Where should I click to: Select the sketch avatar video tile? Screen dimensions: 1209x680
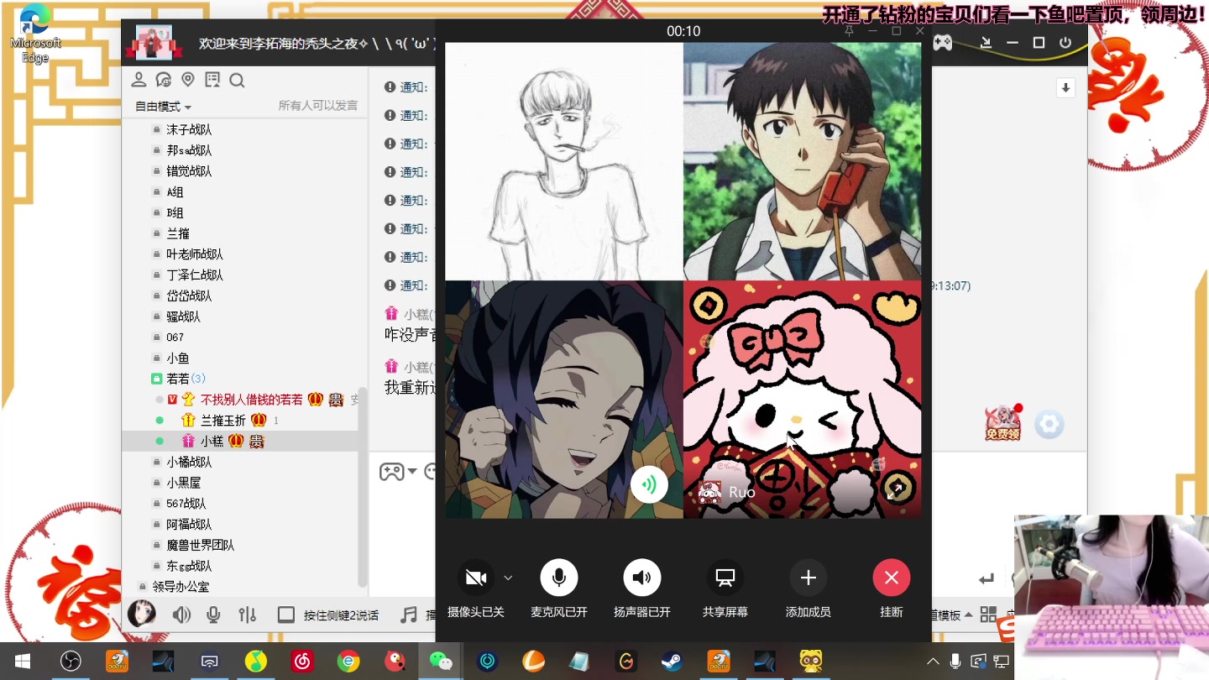point(564,161)
